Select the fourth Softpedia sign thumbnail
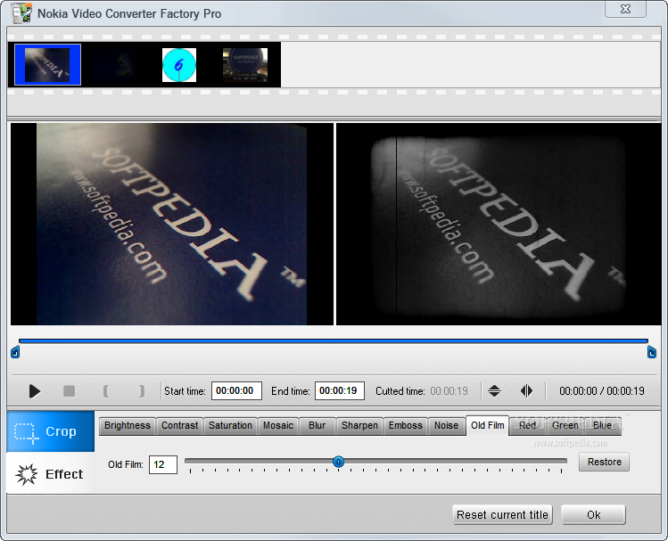The width and height of the screenshot is (668, 541). pyautogui.click(x=245, y=65)
